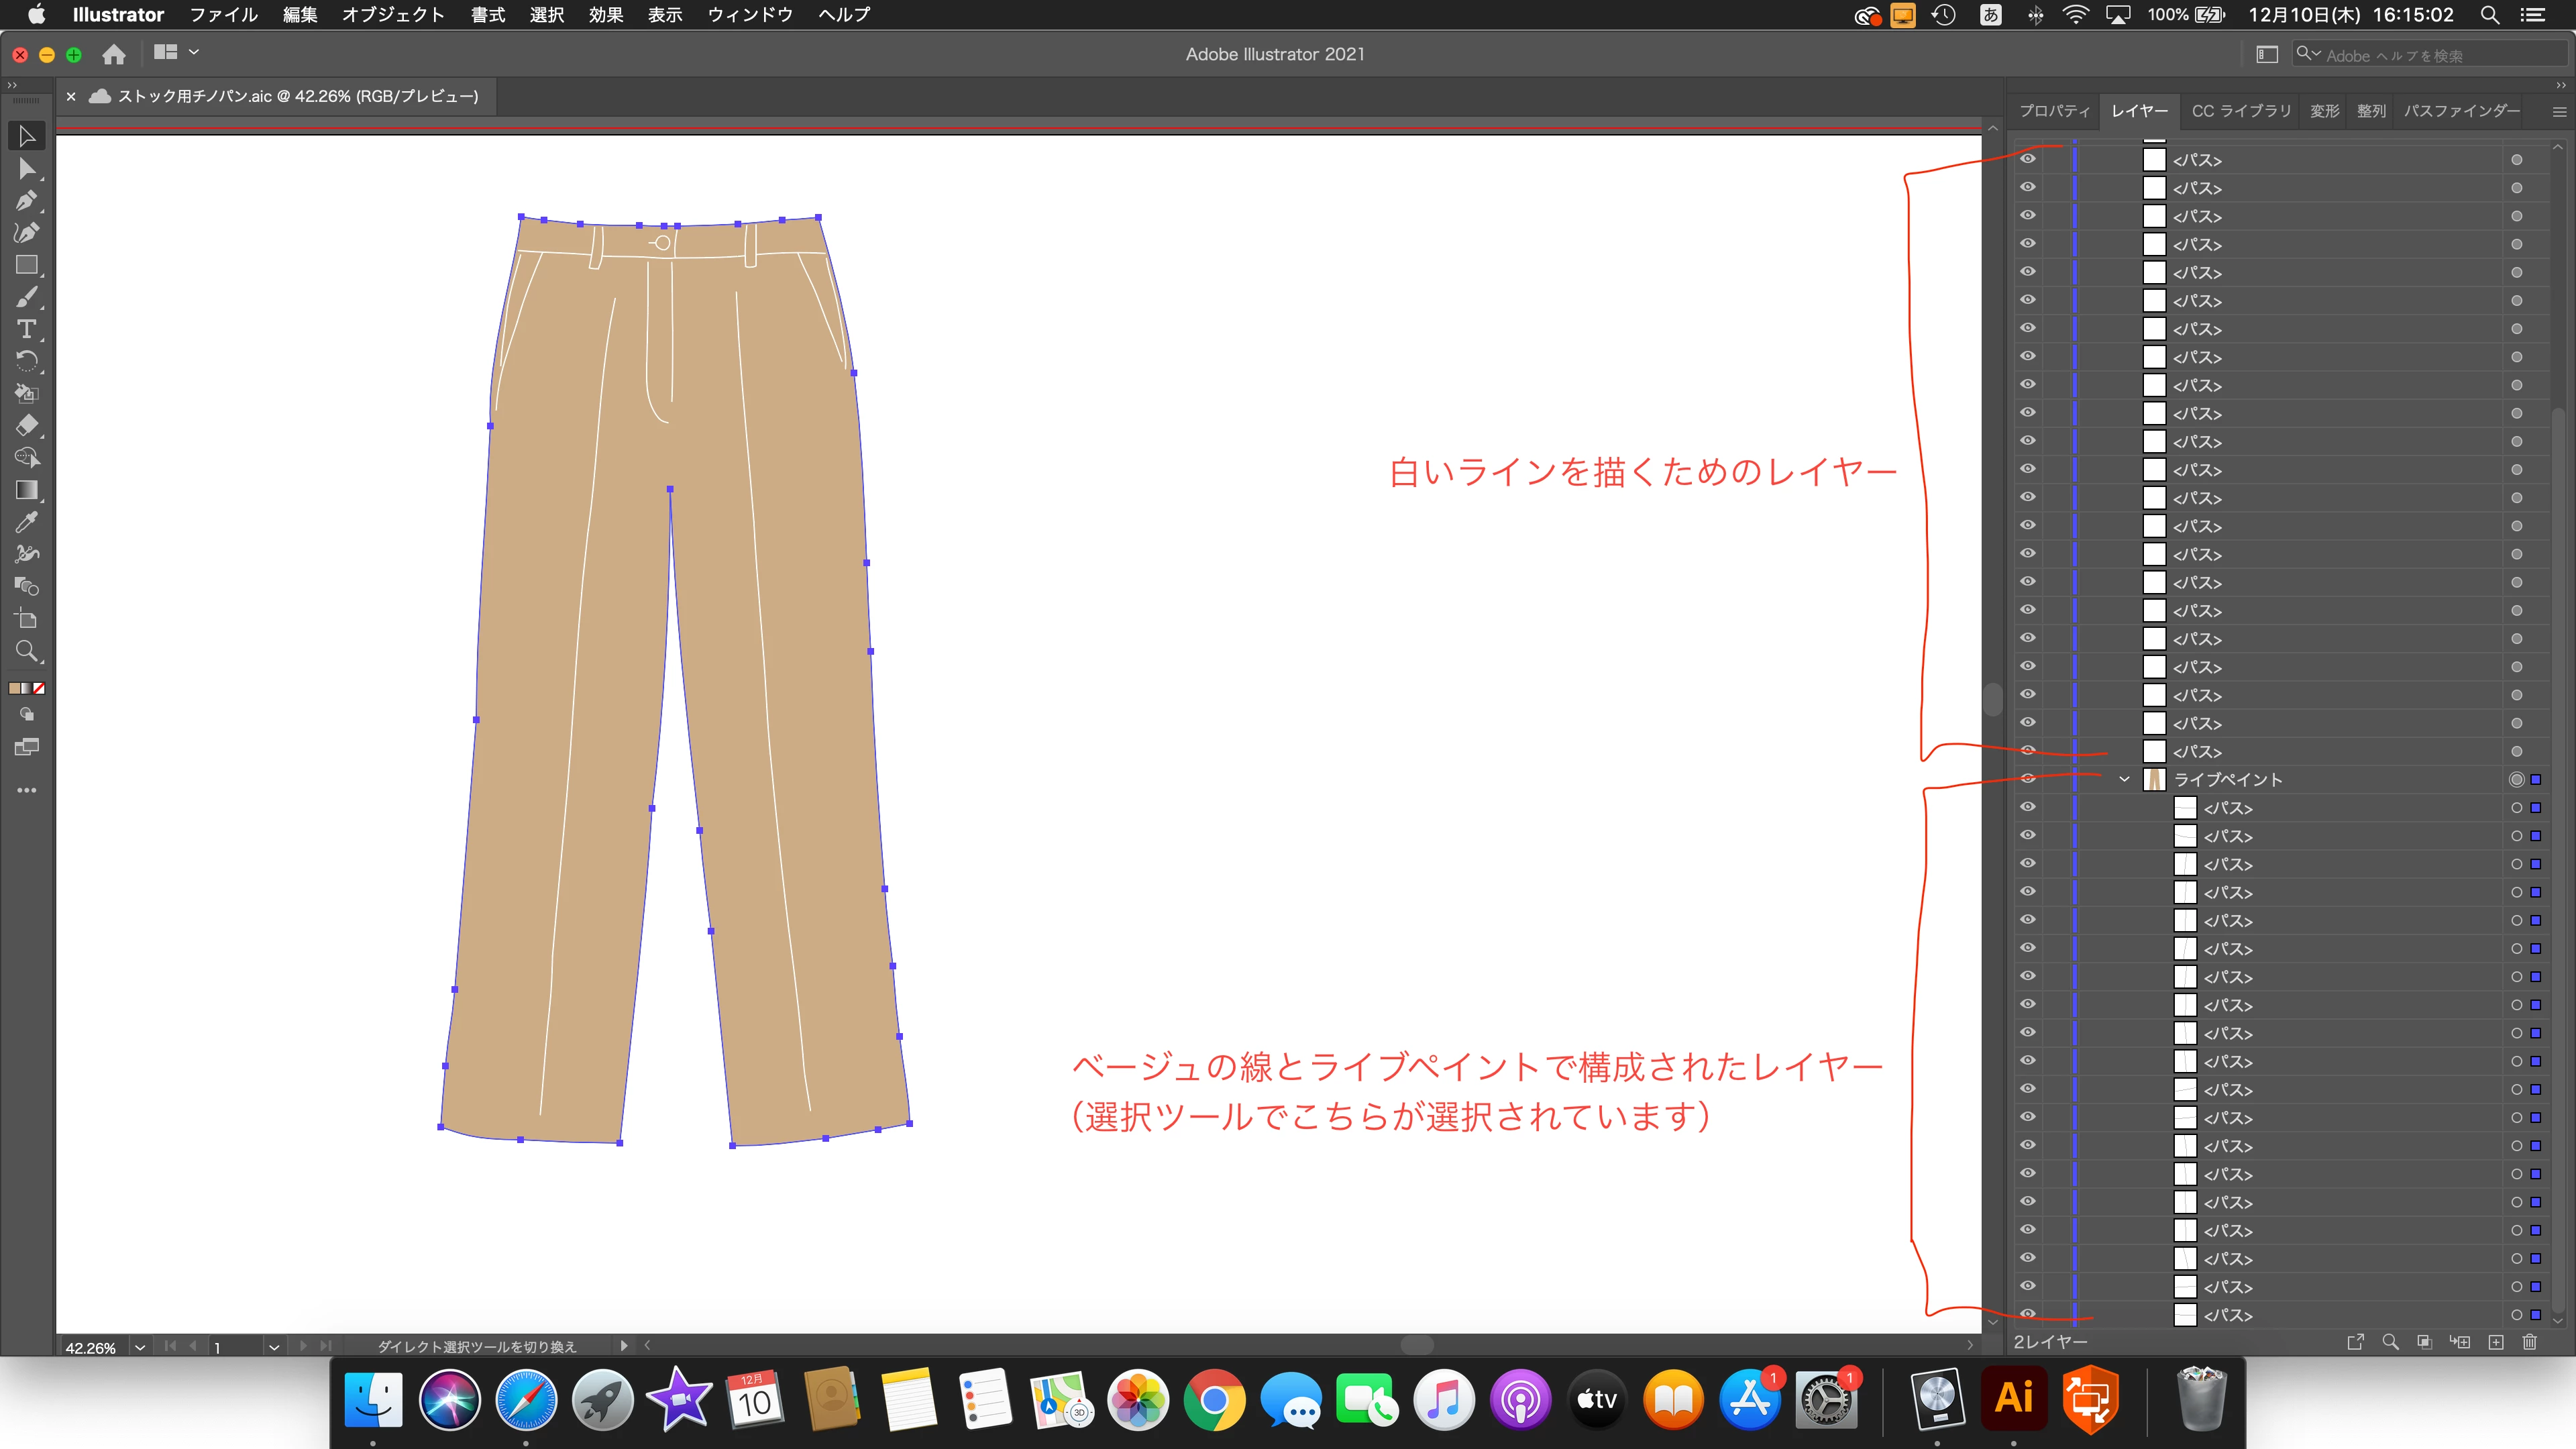The width and height of the screenshot is (2576, 1449).
Task: Click the delete layer trash icon
Action: coord(2529,1342)
